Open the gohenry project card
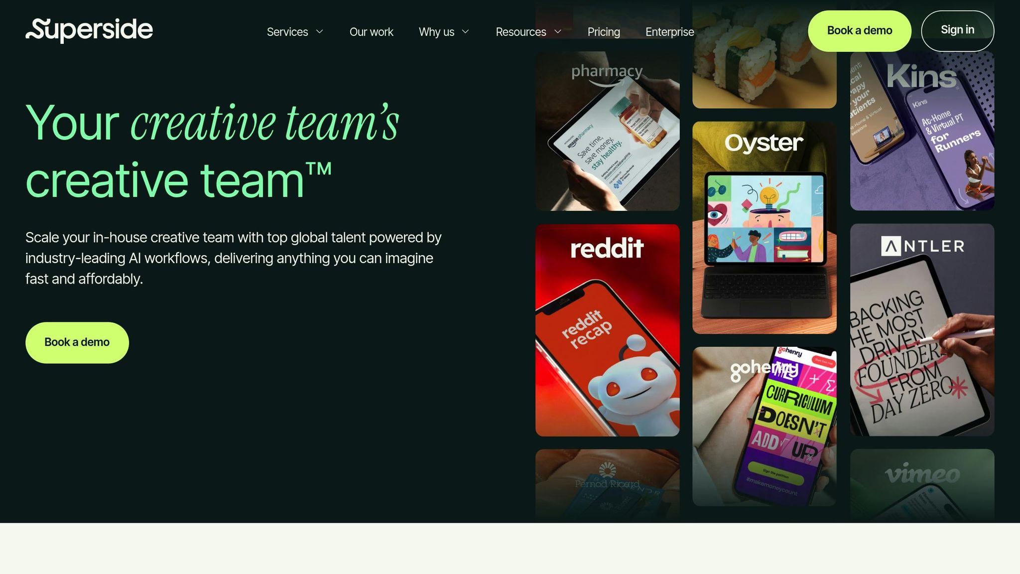1020x574 pixels. (x=765, y=427)
